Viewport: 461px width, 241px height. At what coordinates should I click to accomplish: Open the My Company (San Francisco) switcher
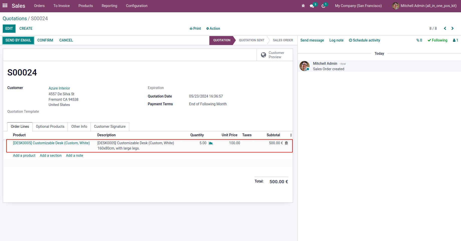(358, 6)
